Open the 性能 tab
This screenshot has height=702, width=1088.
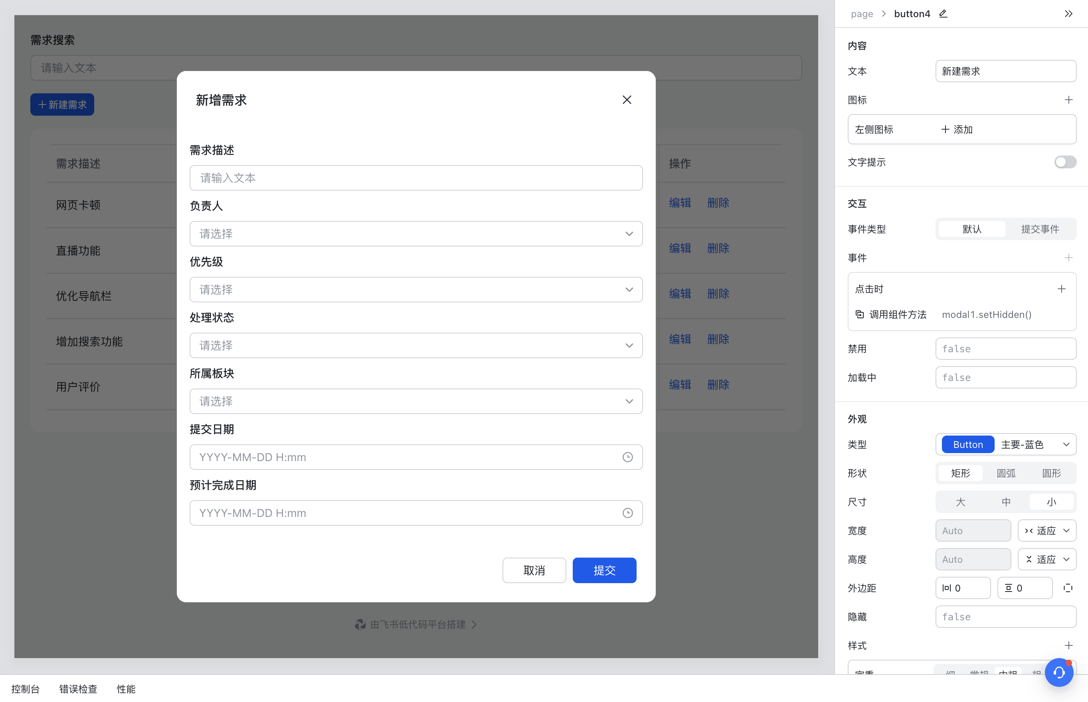(x=126, y=689)
